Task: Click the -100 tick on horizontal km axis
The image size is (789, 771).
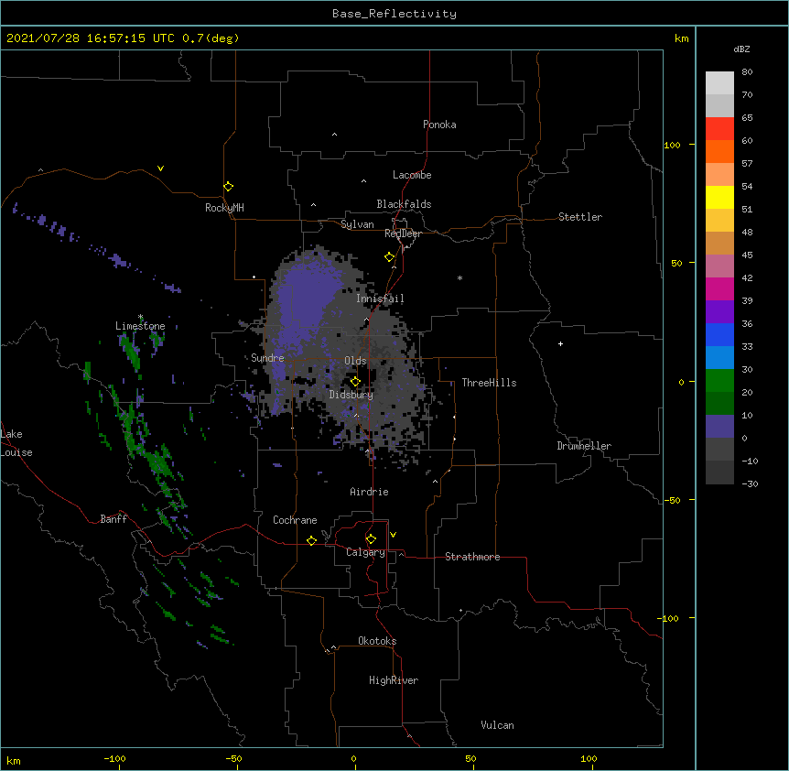Action: tap(114, 758)
